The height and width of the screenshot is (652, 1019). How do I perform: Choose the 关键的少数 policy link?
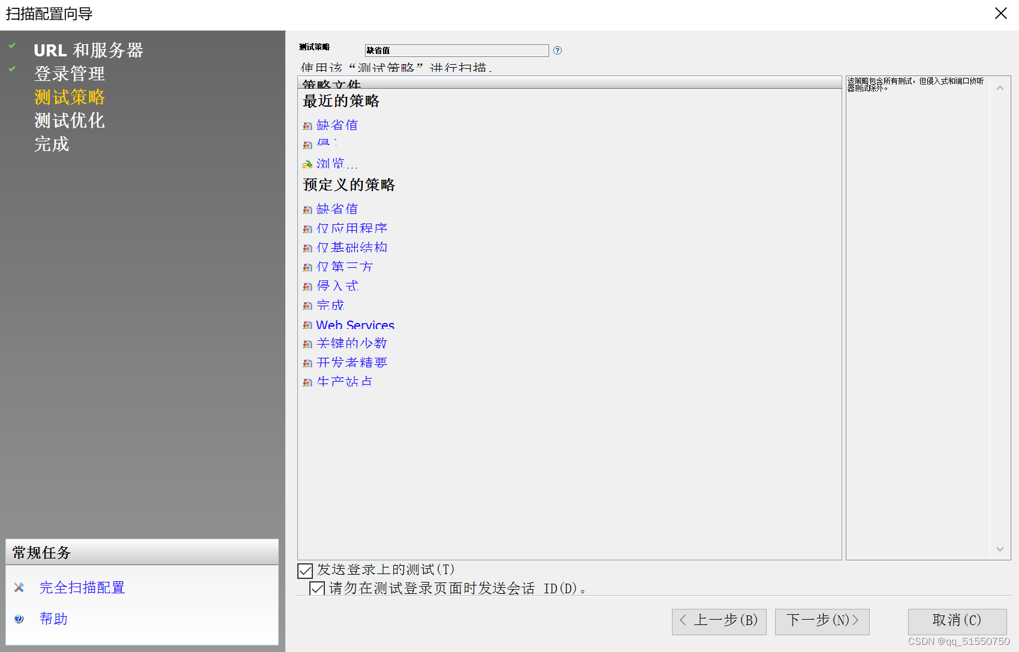352,343
